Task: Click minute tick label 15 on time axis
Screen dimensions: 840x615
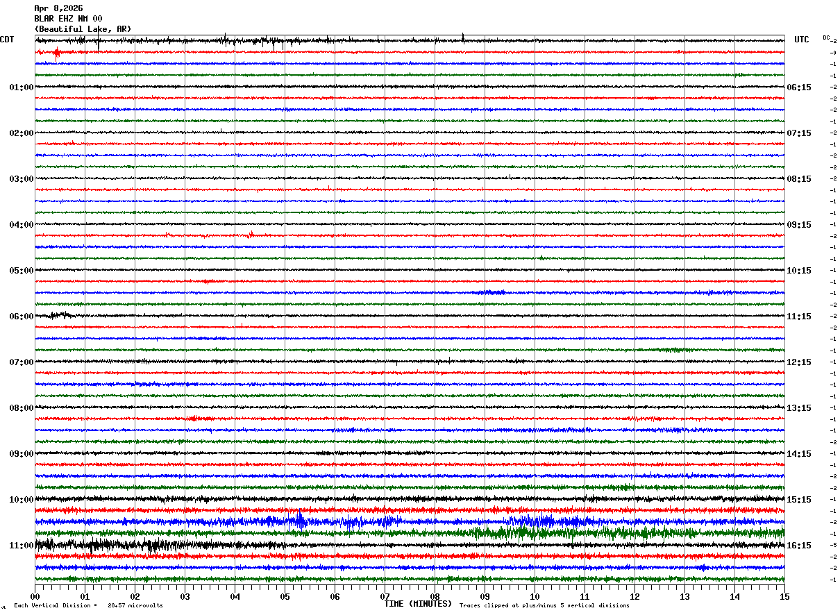Action: coord(784,596)
